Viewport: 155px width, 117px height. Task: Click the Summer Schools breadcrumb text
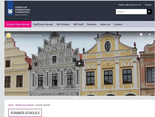tap(43, 105)
